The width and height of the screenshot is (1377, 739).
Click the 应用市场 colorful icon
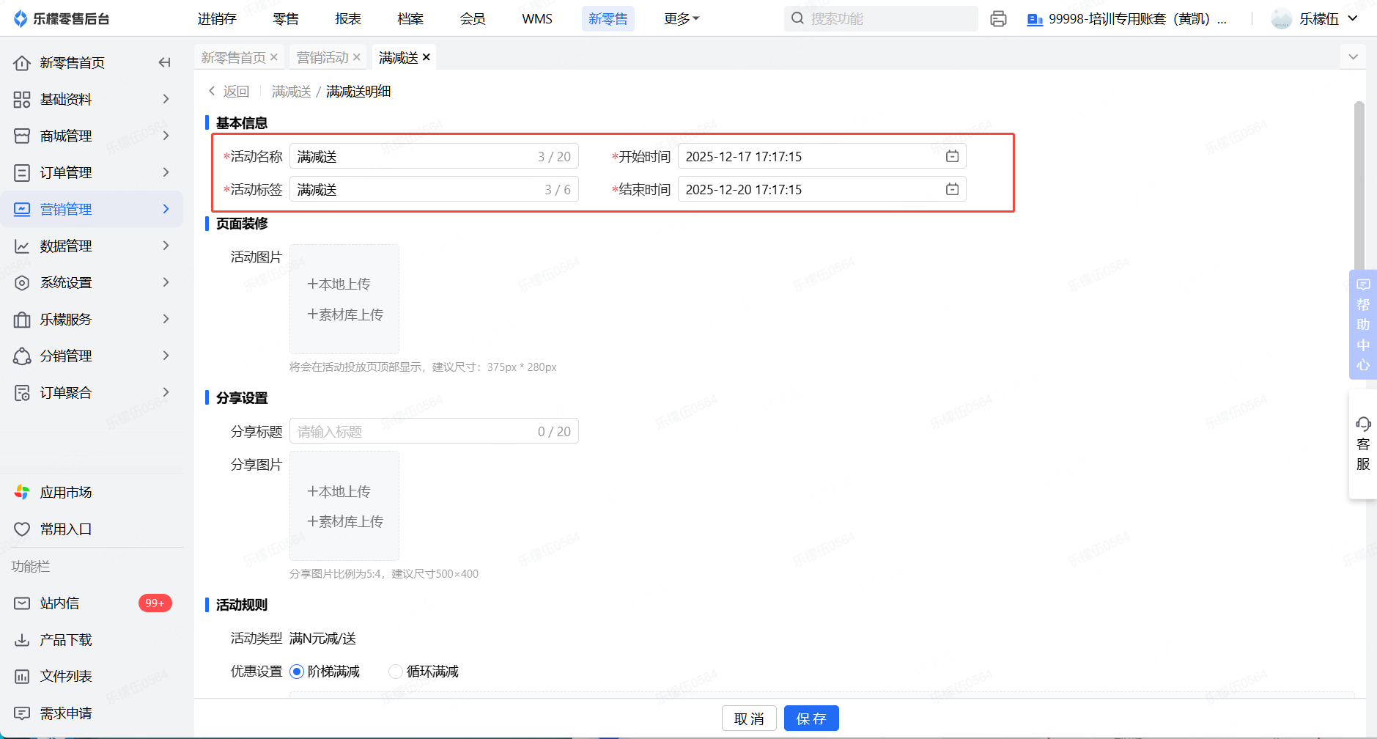tap(22, 493)
